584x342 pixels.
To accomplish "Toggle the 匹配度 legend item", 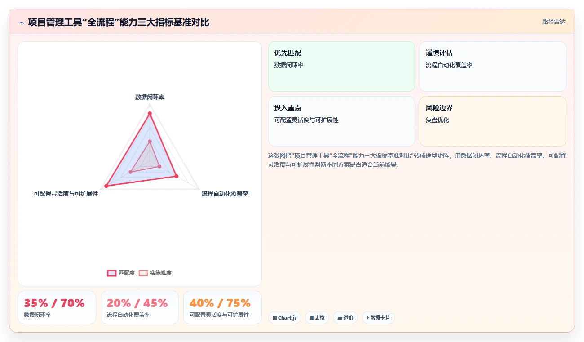I will pos(121,273).
